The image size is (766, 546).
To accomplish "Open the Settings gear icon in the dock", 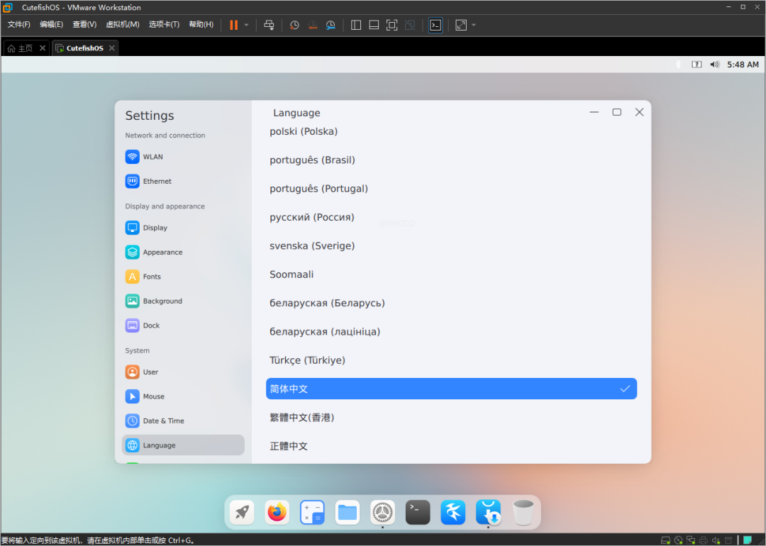I will pyautogui.click(x=382, y=512).
